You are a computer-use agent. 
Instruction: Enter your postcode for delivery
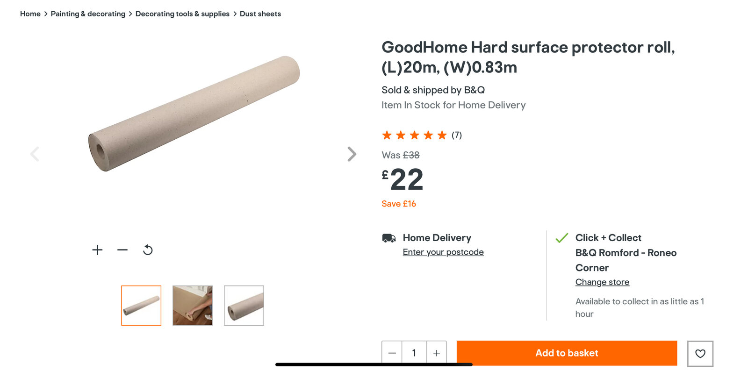[443, 252]
